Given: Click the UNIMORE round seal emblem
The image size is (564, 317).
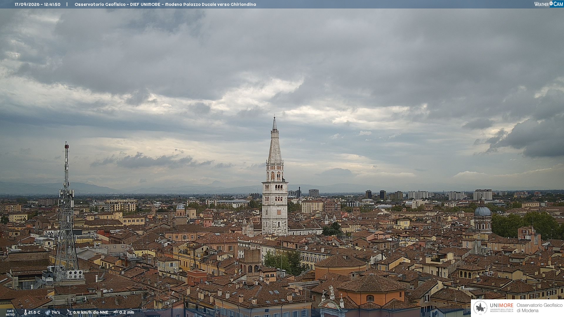Looking at the screenshot, I should pos(480,308).
